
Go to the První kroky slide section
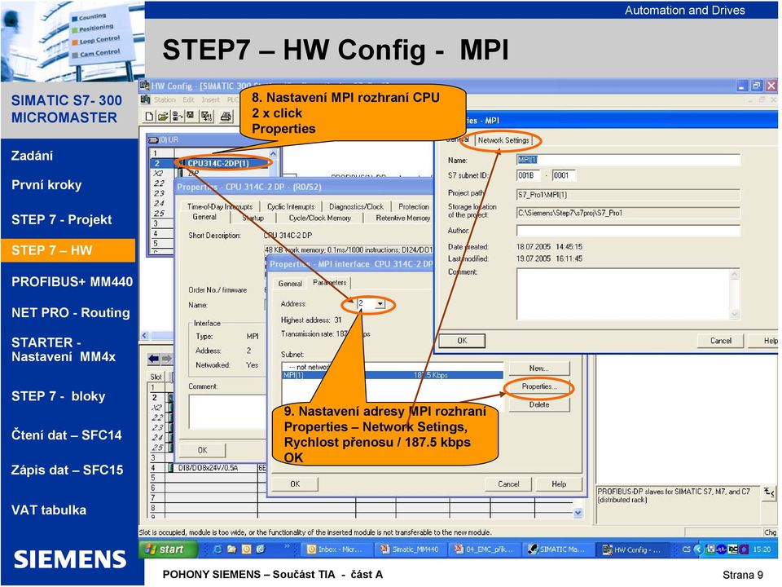click(x=46, y=185)
